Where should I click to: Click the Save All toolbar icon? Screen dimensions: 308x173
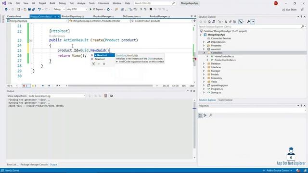coord(34,9)
